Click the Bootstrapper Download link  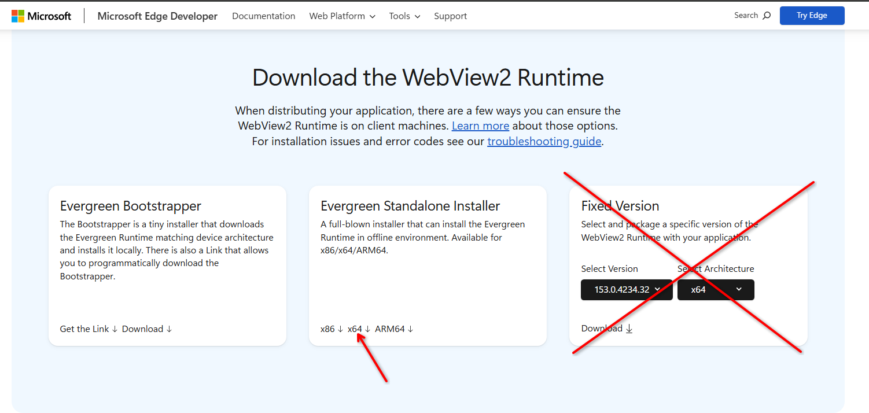pyautogui.click(x=147, y=329)
